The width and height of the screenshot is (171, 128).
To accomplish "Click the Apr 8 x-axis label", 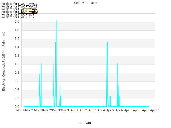I will pyautogui.click(x=137, y=110).
